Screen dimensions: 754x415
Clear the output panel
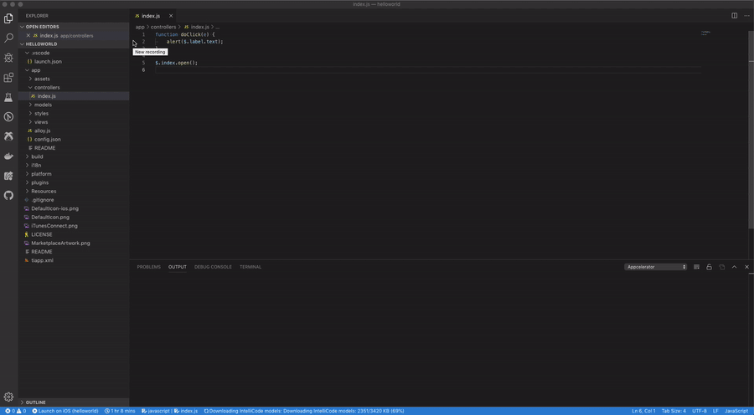(x=696, y=267)
